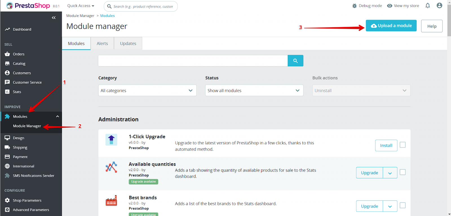Open the All categories dropdown
Image resolution: width=451 pixels, height=216 pixels.
tap(147, 91)
